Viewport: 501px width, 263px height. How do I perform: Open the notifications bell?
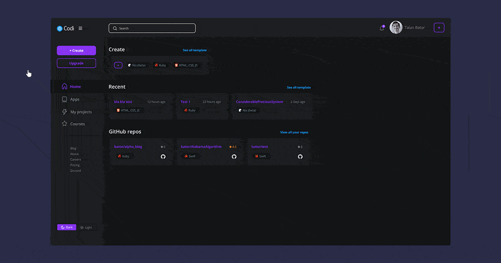[382, 28]
